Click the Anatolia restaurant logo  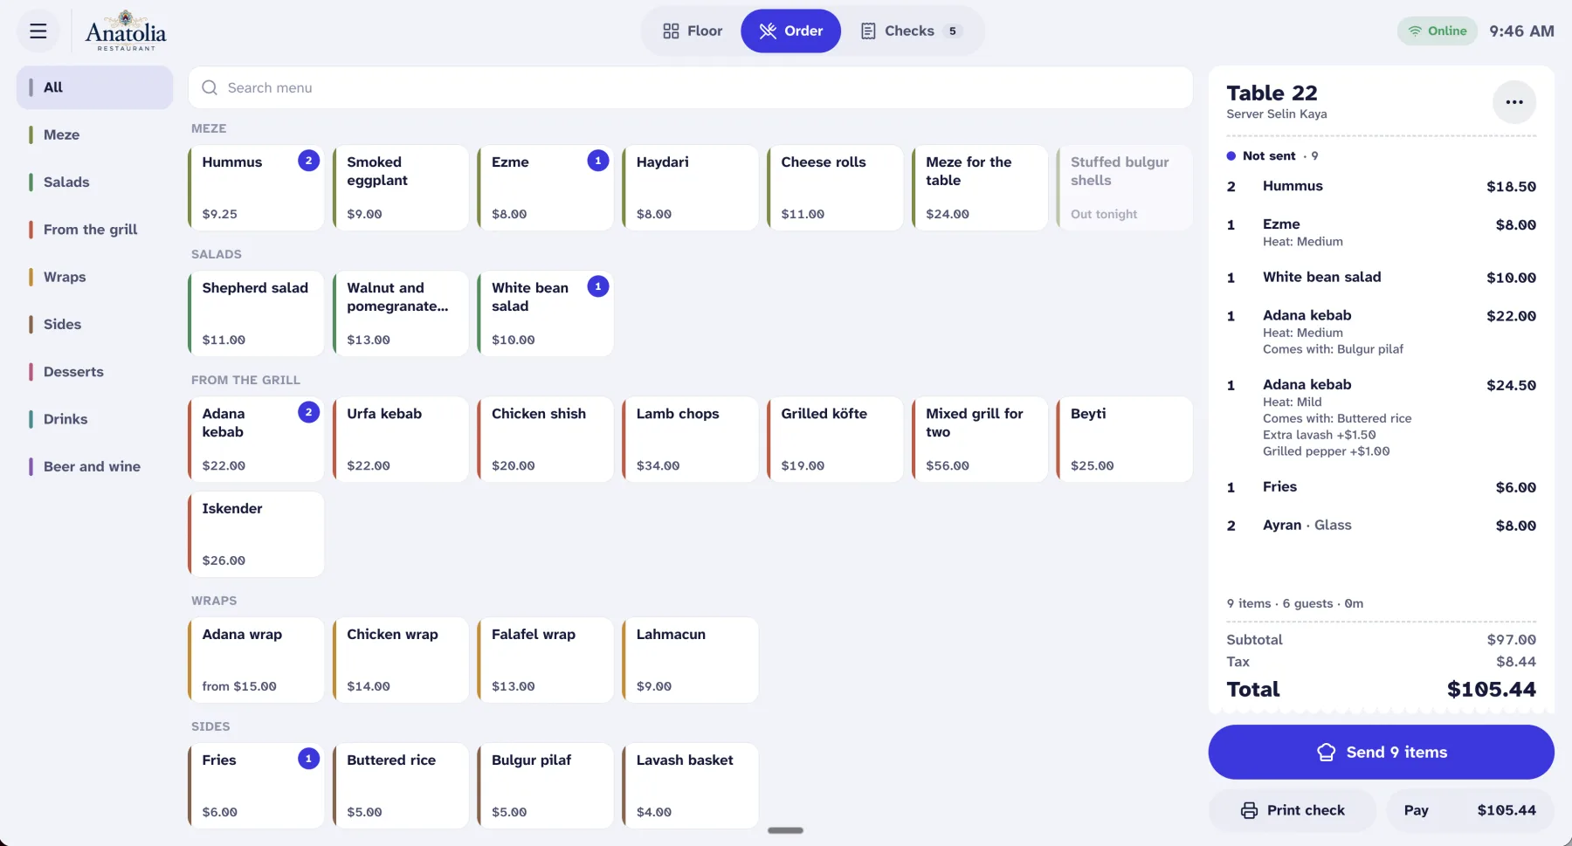pyautogui.click(x=126, y=31)
